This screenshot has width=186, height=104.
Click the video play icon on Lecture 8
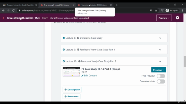(x=78, y=38)
